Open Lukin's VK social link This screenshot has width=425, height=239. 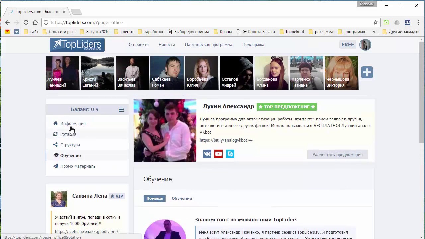click(207, 154)
